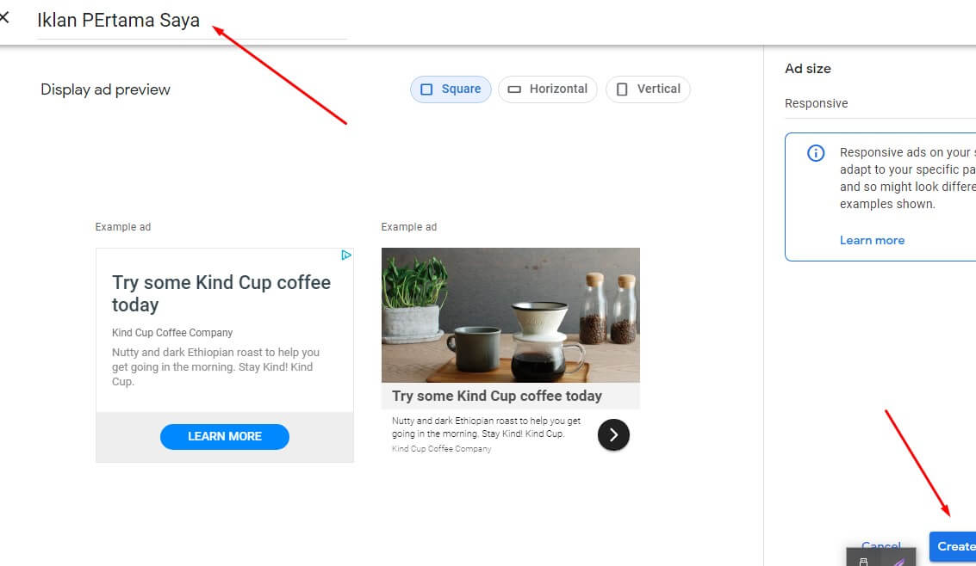Click the USB drive tray icon

click(863, 561)
